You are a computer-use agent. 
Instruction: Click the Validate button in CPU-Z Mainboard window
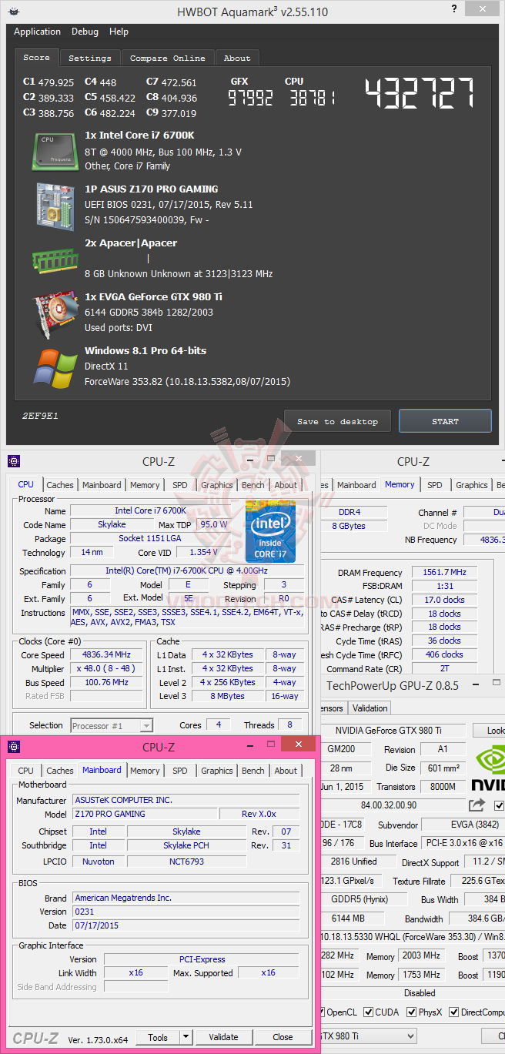coord(224,1037)
